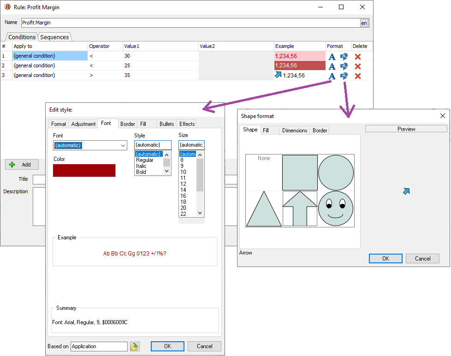The height and width of the screenshot is (356, 451).
Task: Select the smiley face shape
Action: click(x=336, y=209)
